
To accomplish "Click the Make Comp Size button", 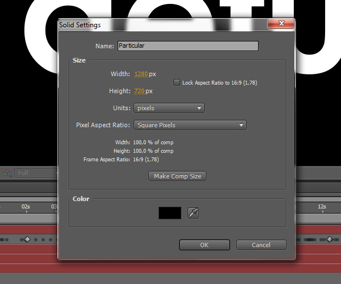I will (177, 176).
